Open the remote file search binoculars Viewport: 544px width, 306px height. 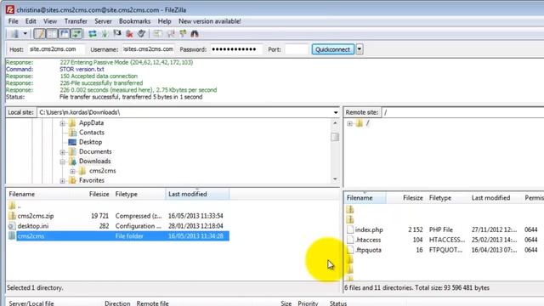tap(195, 34)
